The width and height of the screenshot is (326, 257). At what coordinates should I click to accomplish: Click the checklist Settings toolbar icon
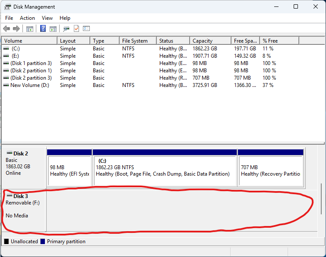tap(86, 29)
